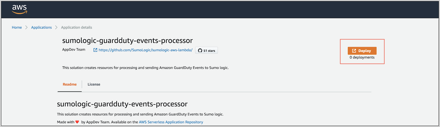Click the red heart icon
The height and width of the screenshot is (127, 440).
pos(77,122)
